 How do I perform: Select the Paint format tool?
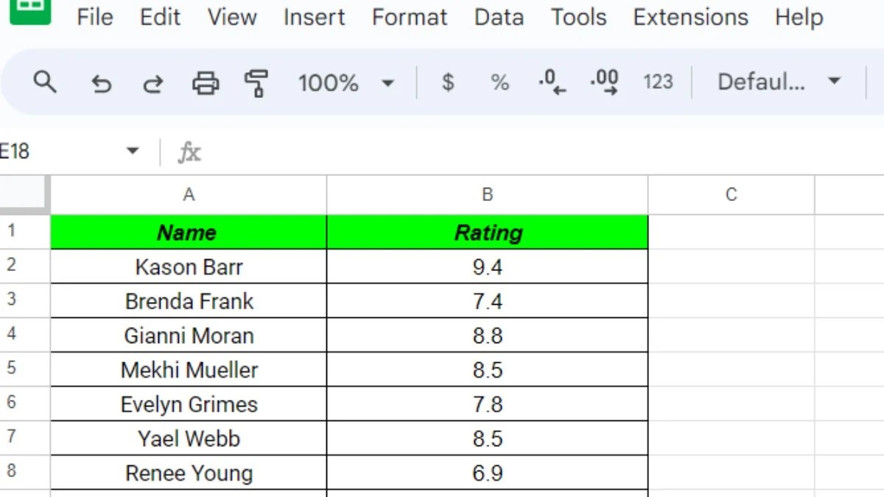tap(256, 82)
